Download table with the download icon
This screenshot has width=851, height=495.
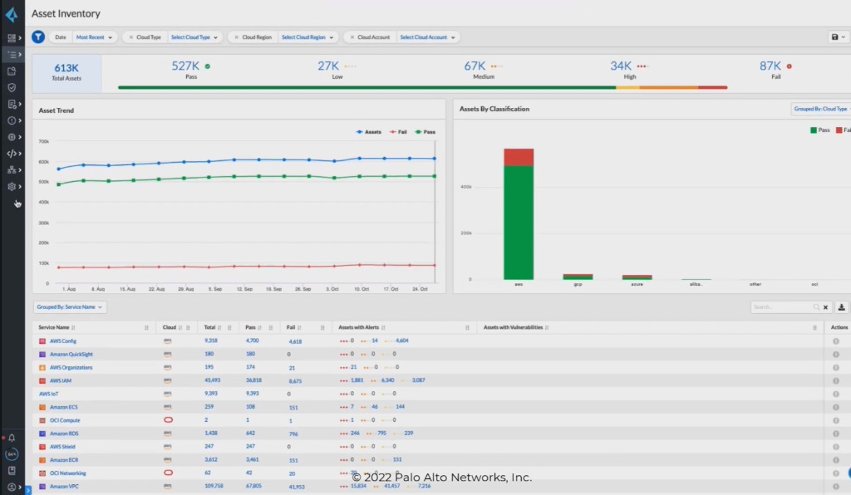[841, 307]
